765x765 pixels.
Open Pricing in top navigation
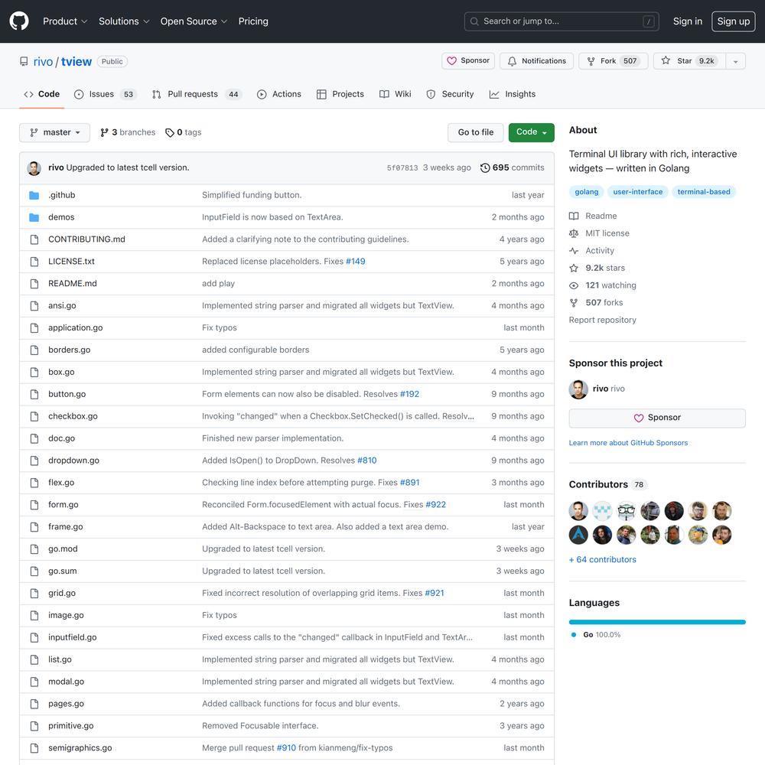pos(253,21)
